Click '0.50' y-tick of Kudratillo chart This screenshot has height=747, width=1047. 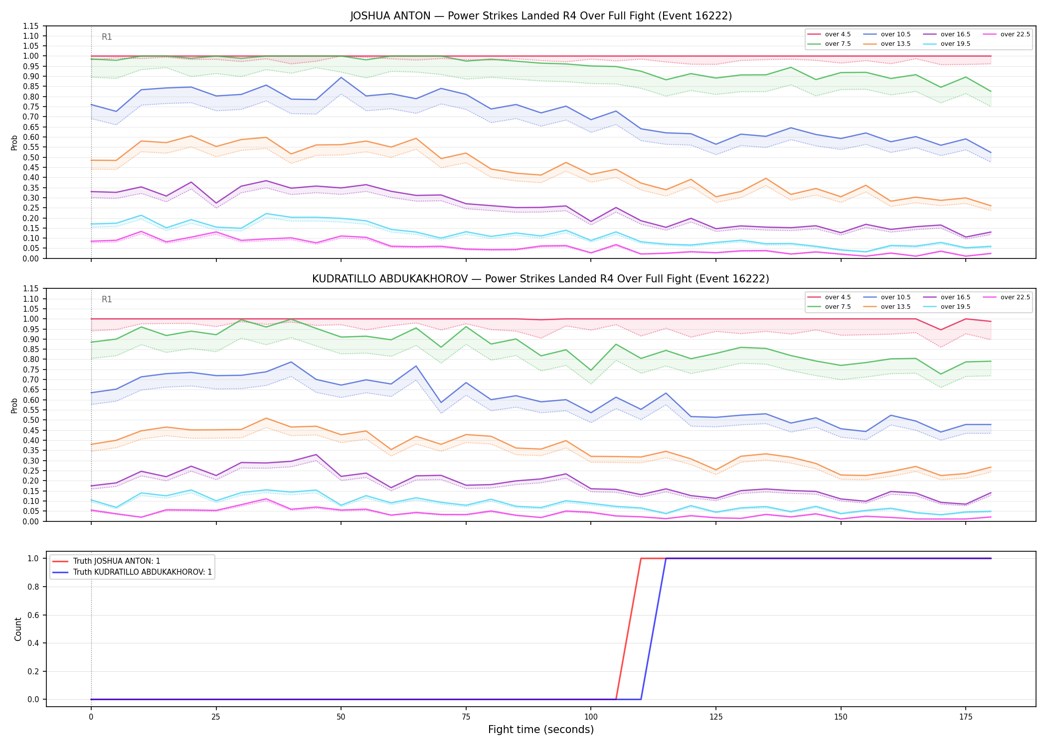point(32,420)
